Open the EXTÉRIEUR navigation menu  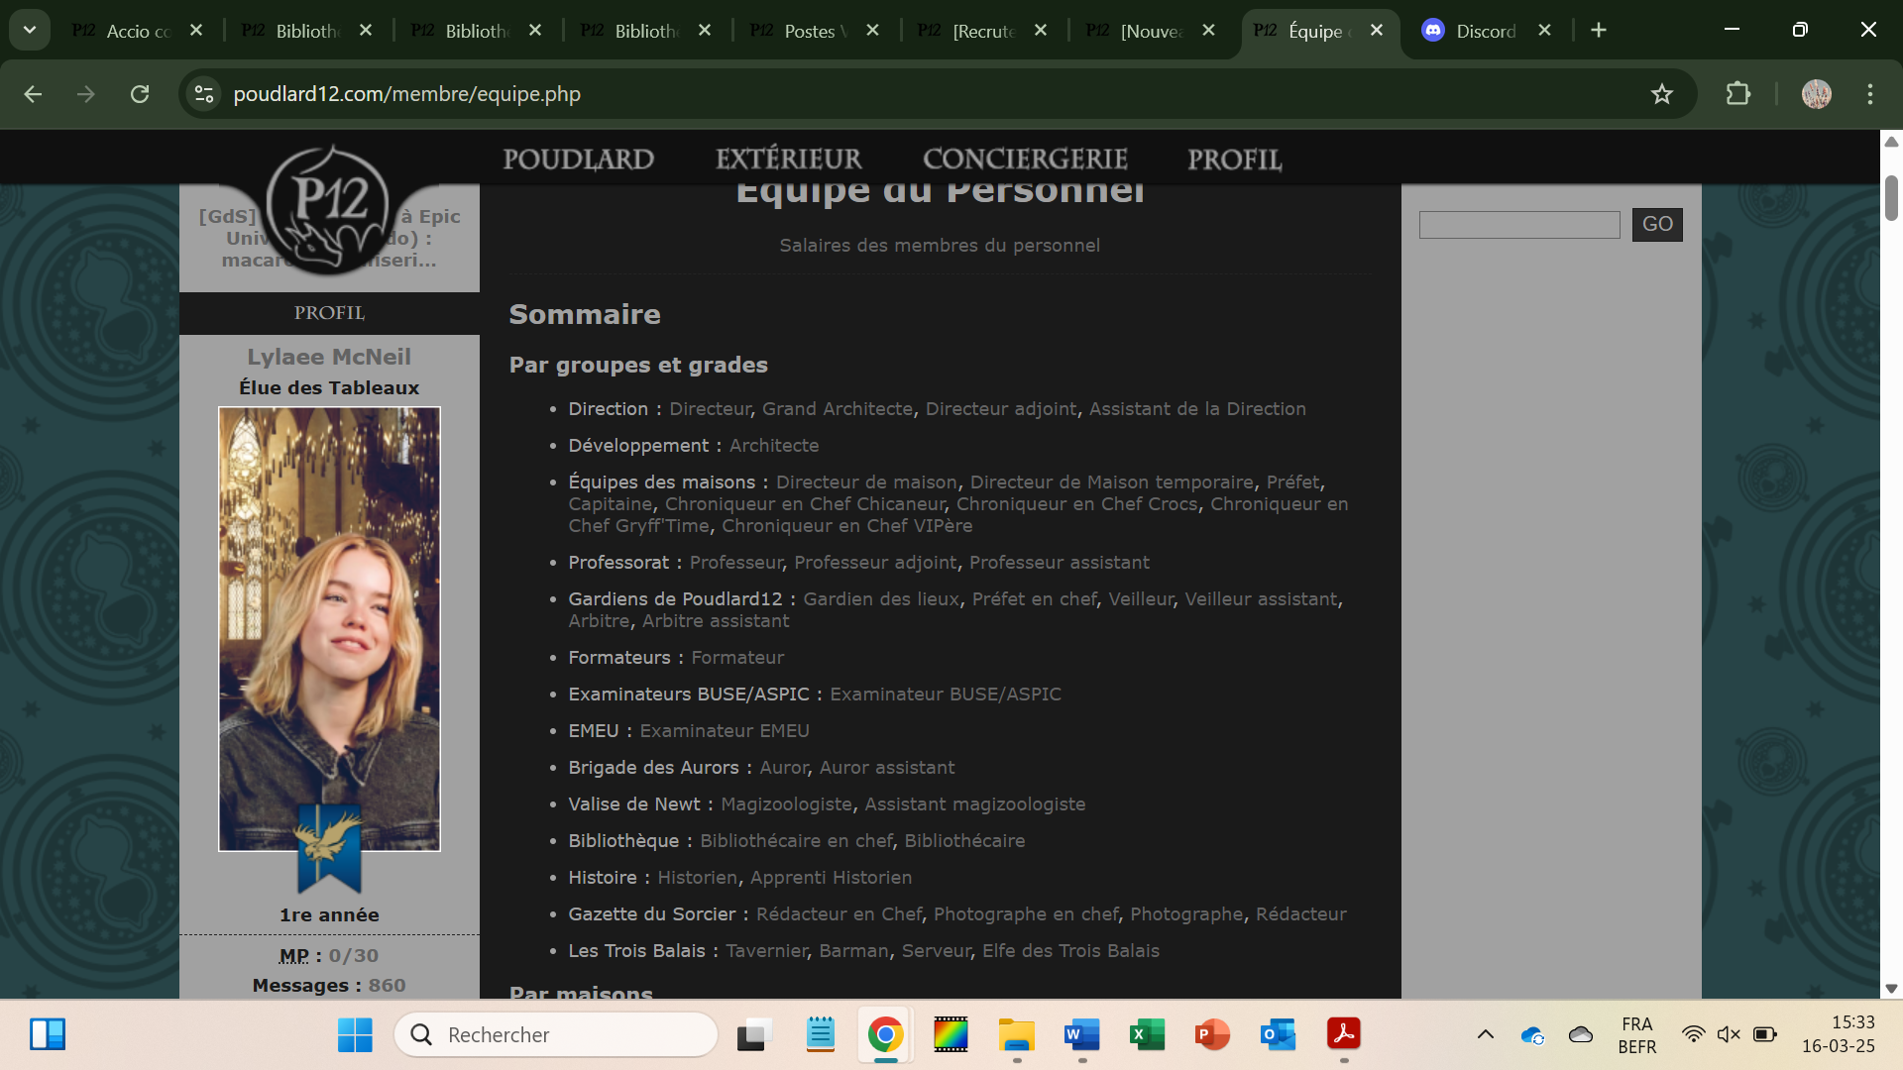(788, 160)
